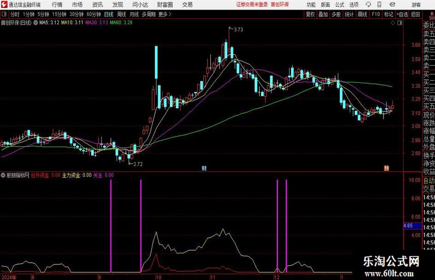Click the 画线 drawing button
The height and width of the screenshot is (280, 435).
pyautogui.click(x=362, y=14)
